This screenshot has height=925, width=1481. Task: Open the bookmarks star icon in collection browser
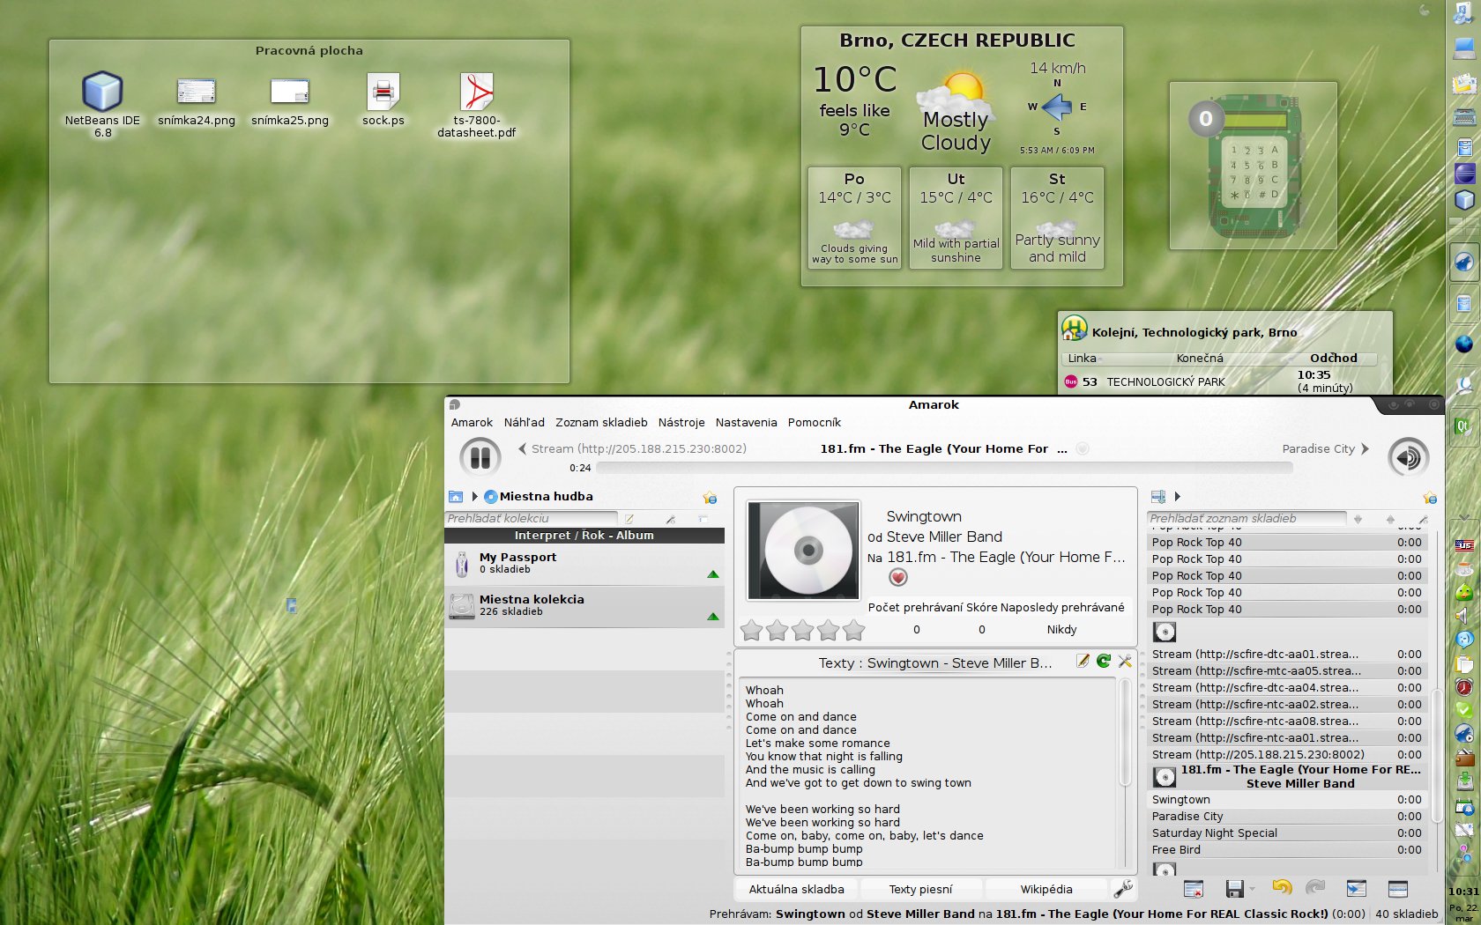click(x=710, y=498)
